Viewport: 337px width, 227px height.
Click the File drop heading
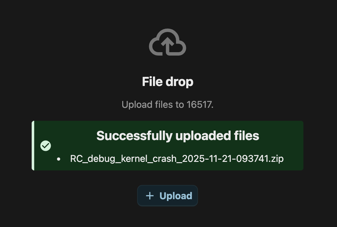coord(168,82)
